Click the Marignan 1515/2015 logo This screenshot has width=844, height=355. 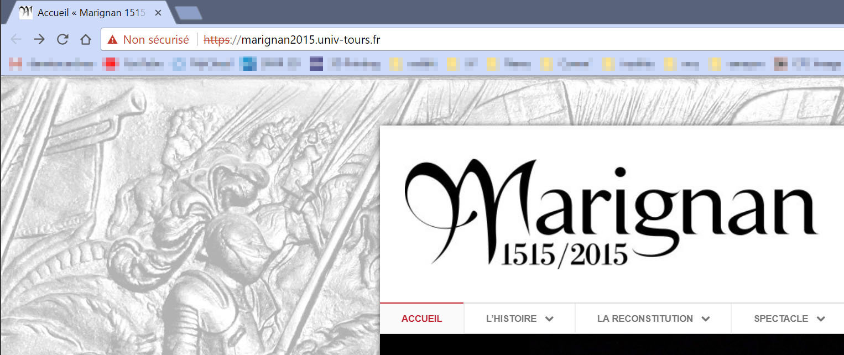(x=611, y=213)
